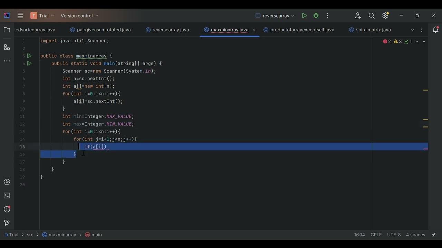Close the maxminarray.java tab

point(254,30)
